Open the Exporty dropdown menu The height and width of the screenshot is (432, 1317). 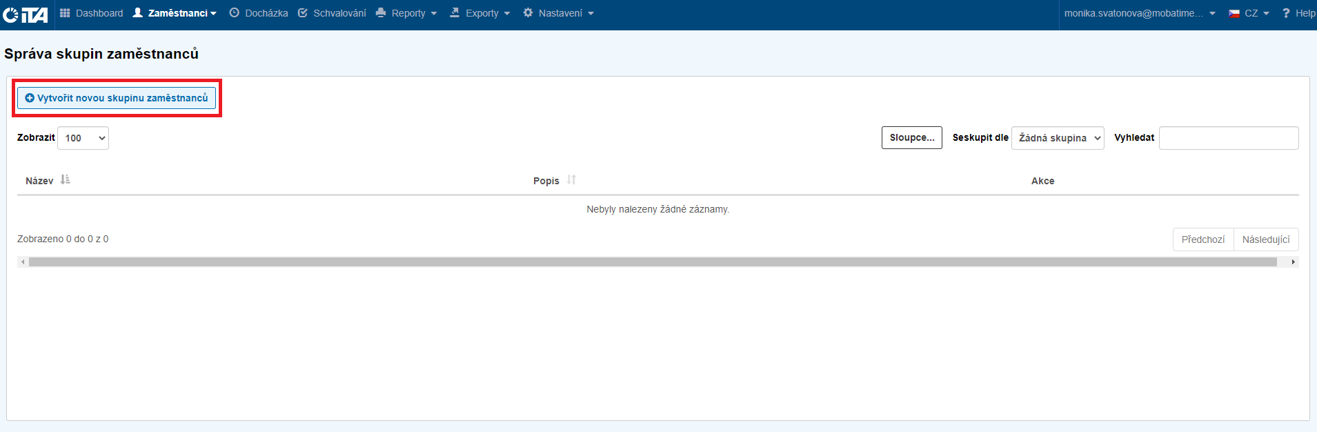481,13
